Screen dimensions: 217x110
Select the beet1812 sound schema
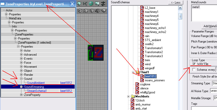[151, 76]
